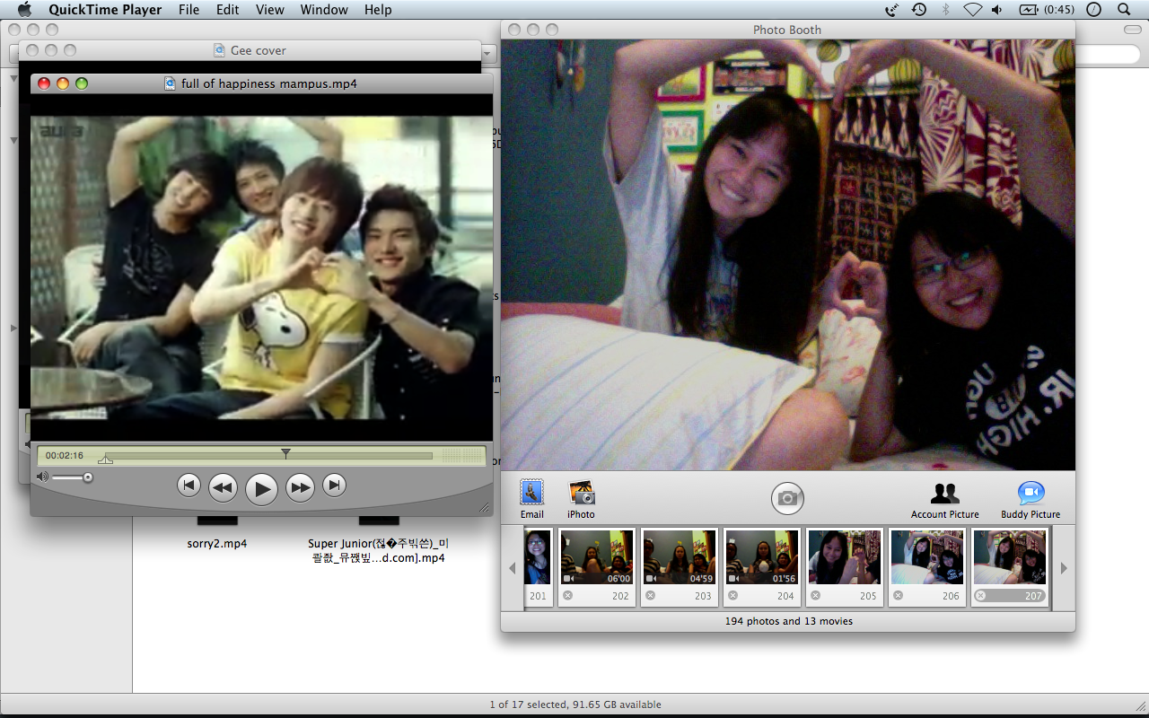Rewind the QuickTime movie

coord(223,488)
